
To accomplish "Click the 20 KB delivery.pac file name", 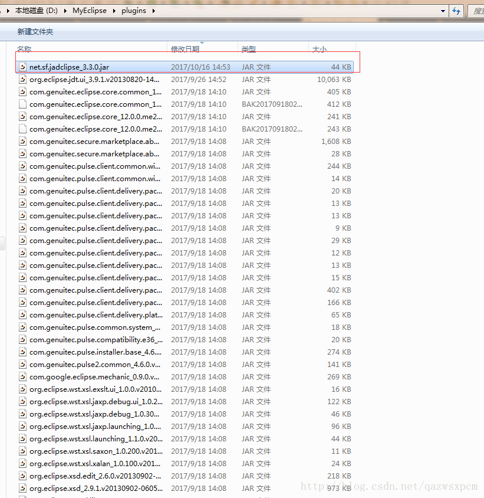I will pyautogui.click(x=96, y=191).
